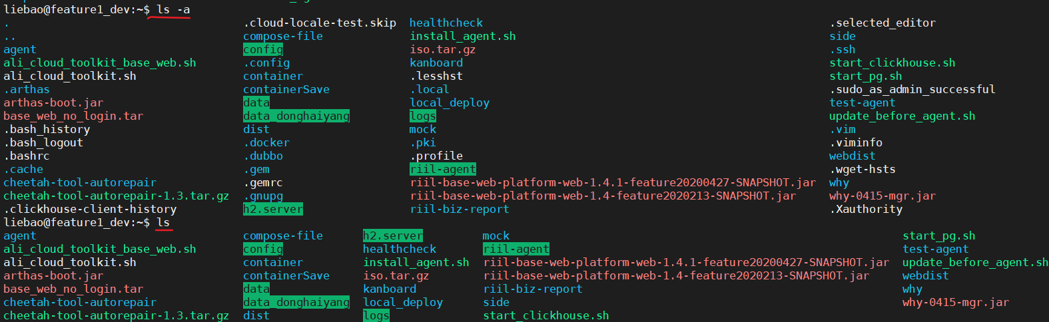
Task: Click the .pki directory name
Action: point(423,142)
